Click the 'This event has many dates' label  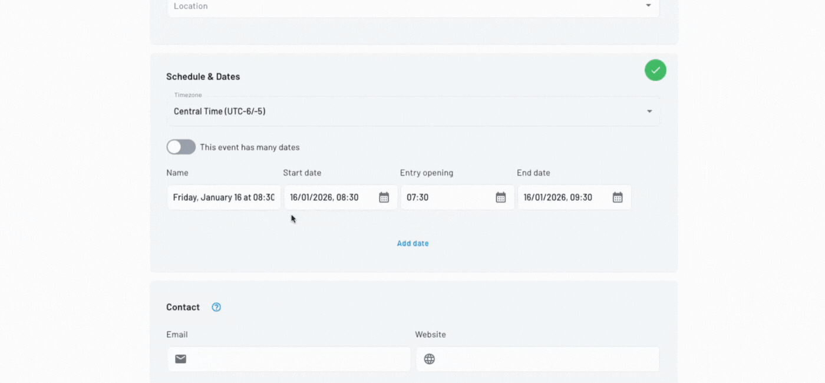[249, 147]
